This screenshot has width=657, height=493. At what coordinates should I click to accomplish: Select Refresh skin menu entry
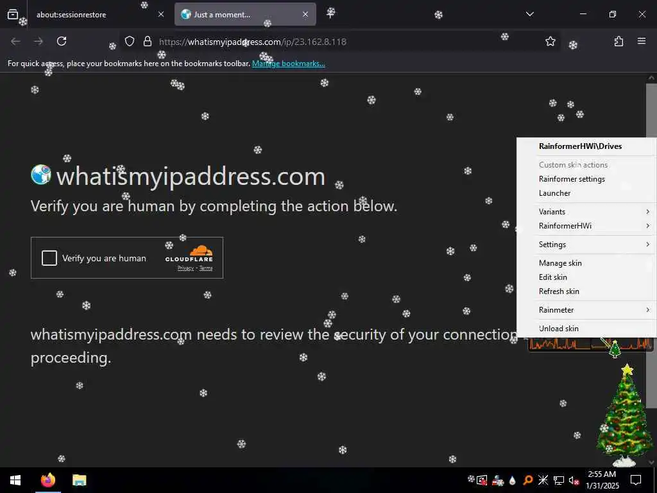[x=586, y=291]
